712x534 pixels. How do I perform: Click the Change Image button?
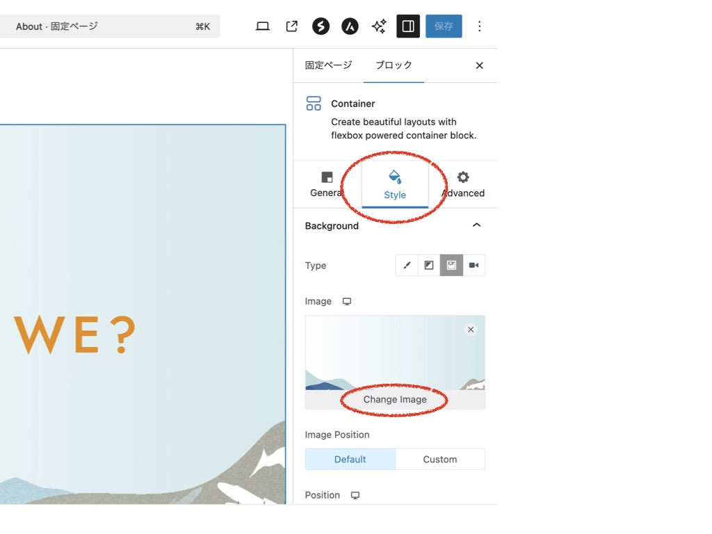[x=395, y=400]
